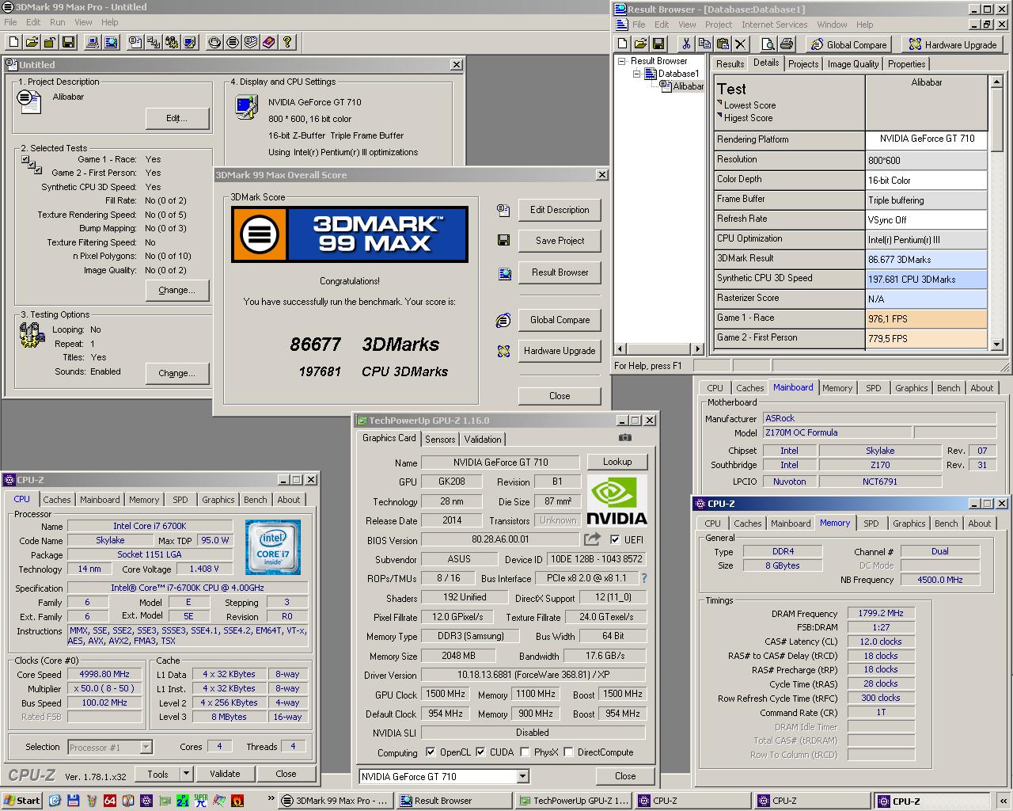Click blue question mark beside Bus Interface
This screenshot has width=1013, height=811.
coord(644,578)
